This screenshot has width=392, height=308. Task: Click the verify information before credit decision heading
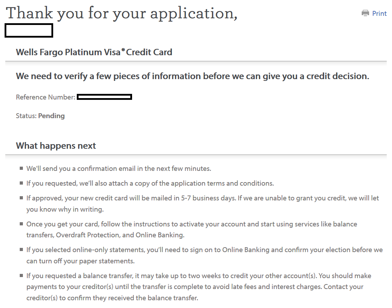tap(193, 76)
